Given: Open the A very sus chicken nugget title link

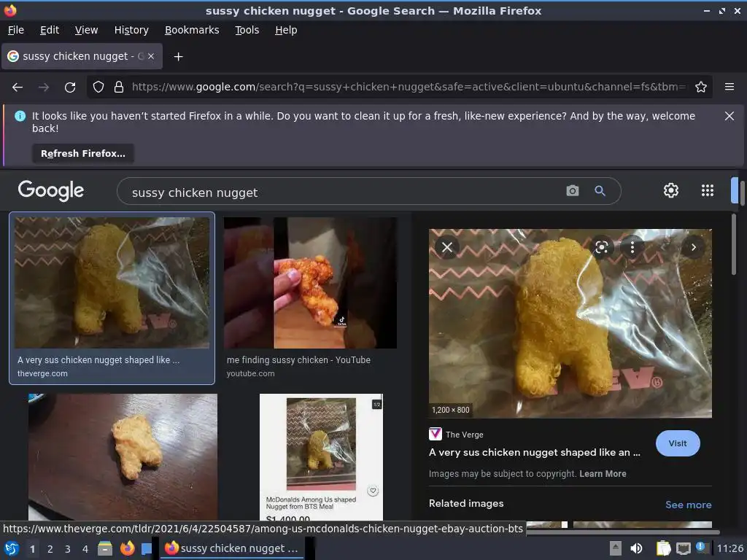Looking at the screenshot, I should 535,452.
